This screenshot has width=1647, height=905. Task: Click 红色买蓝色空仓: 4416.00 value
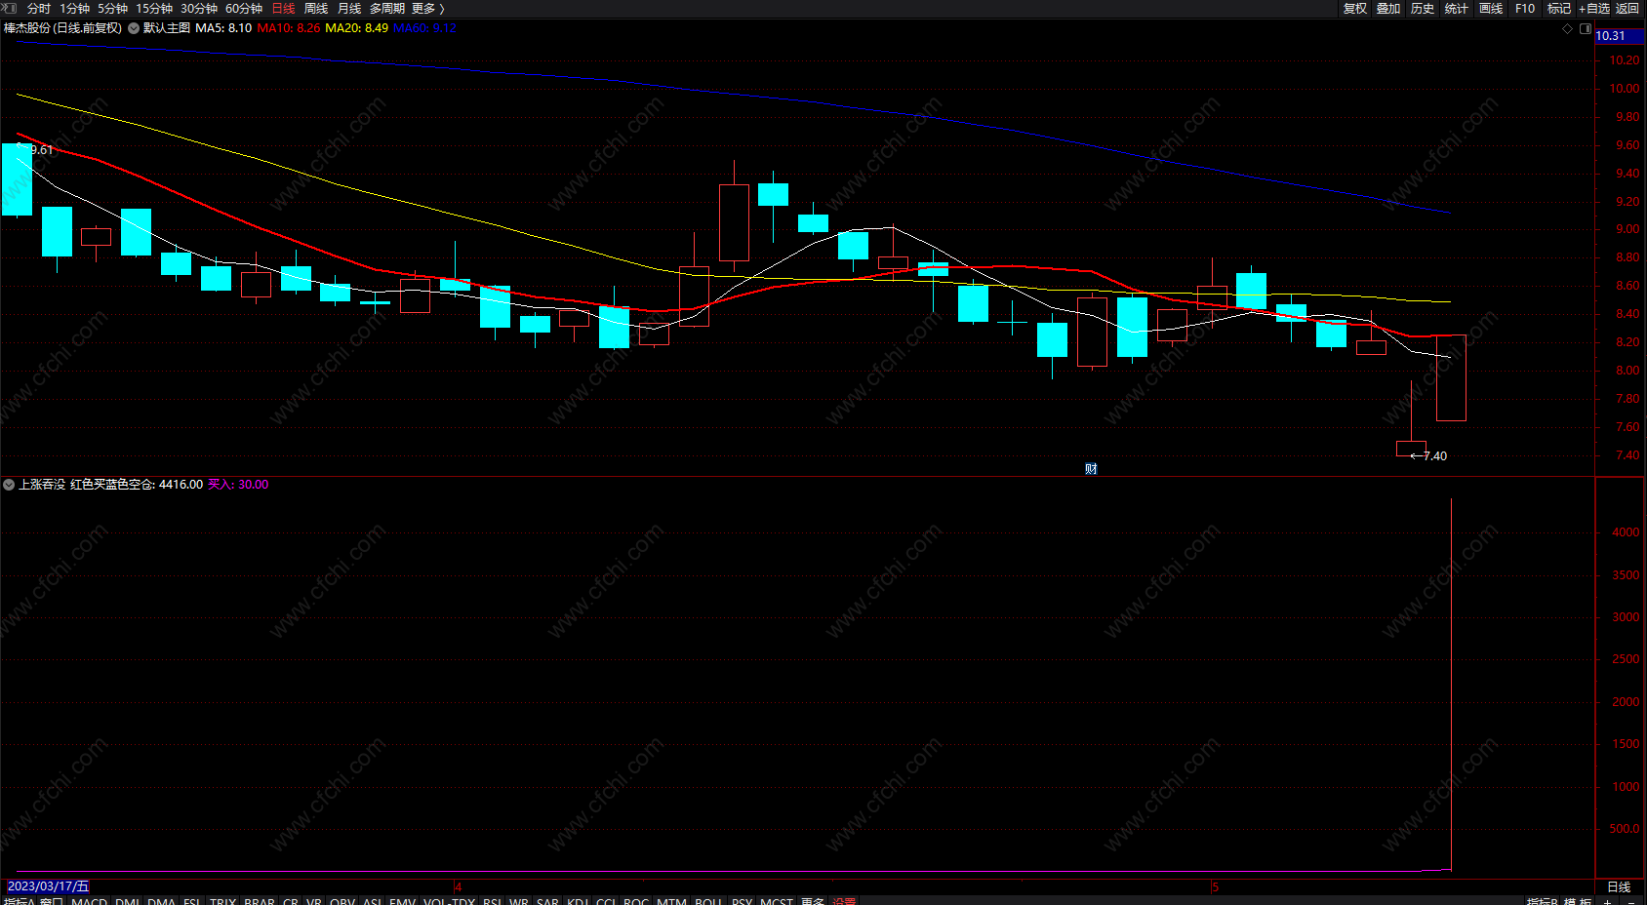pyautogui.click(x=137, y=485)
